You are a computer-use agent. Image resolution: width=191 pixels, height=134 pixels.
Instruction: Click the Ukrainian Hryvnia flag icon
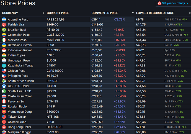tap(4, 45)
